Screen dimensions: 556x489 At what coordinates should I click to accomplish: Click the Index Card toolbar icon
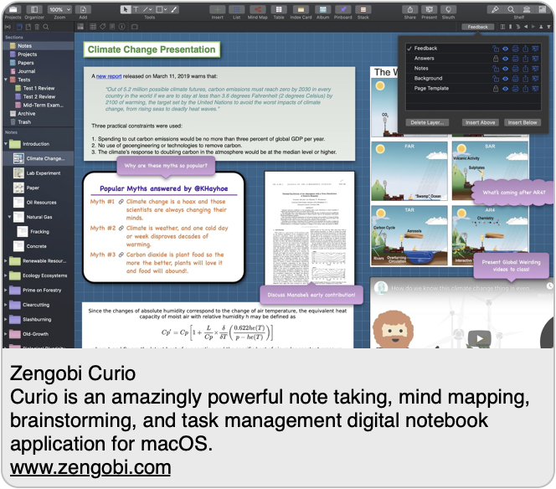point(300,10)
